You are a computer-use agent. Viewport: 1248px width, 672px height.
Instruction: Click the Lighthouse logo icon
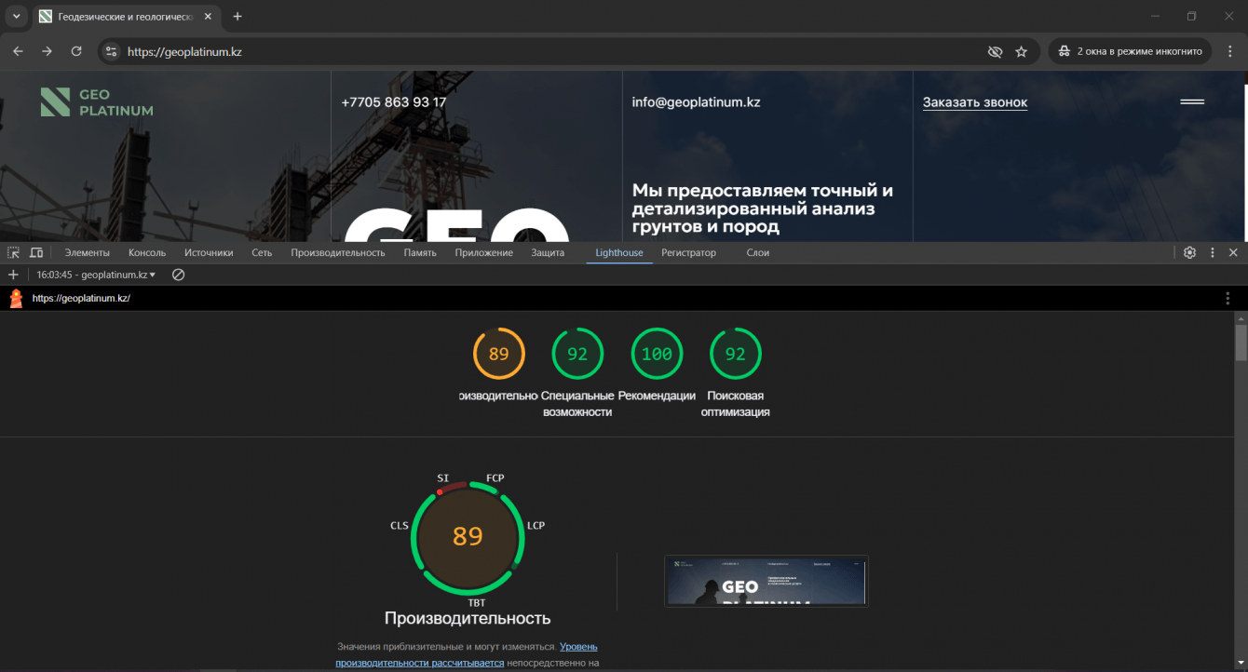click(16, 298)
